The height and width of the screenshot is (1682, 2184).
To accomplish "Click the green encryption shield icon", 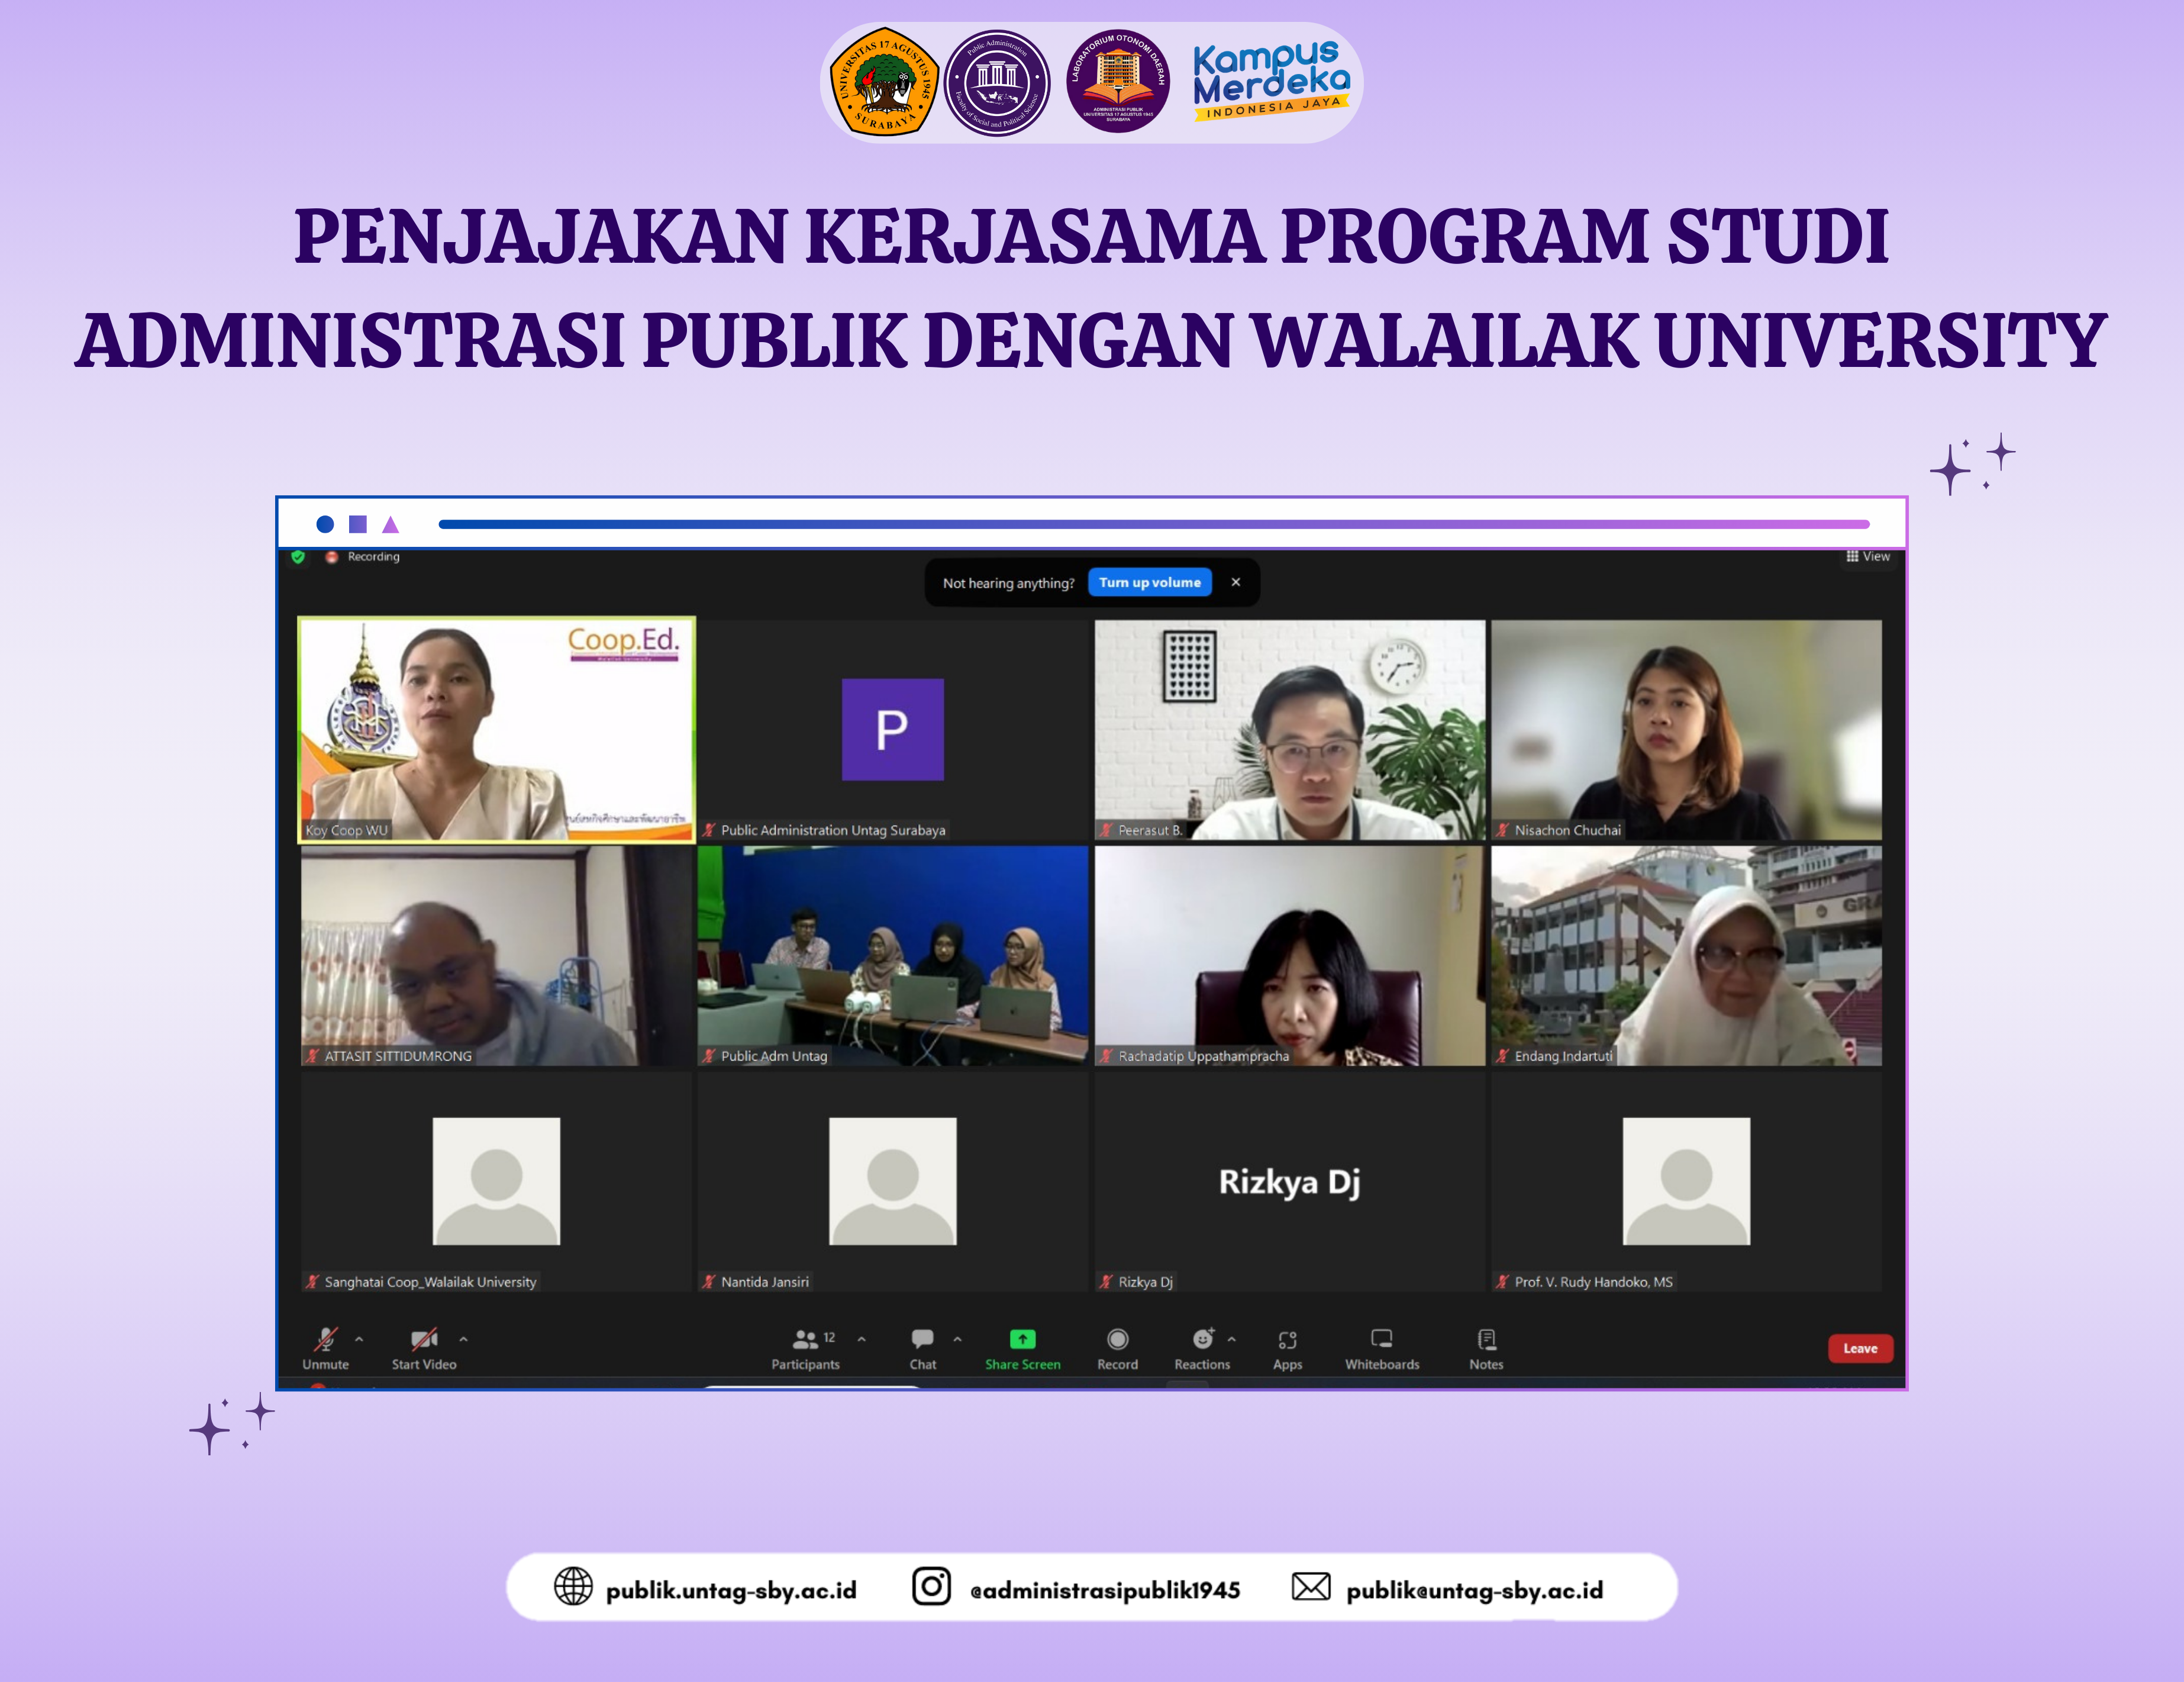I will click(x=298, y=557).
